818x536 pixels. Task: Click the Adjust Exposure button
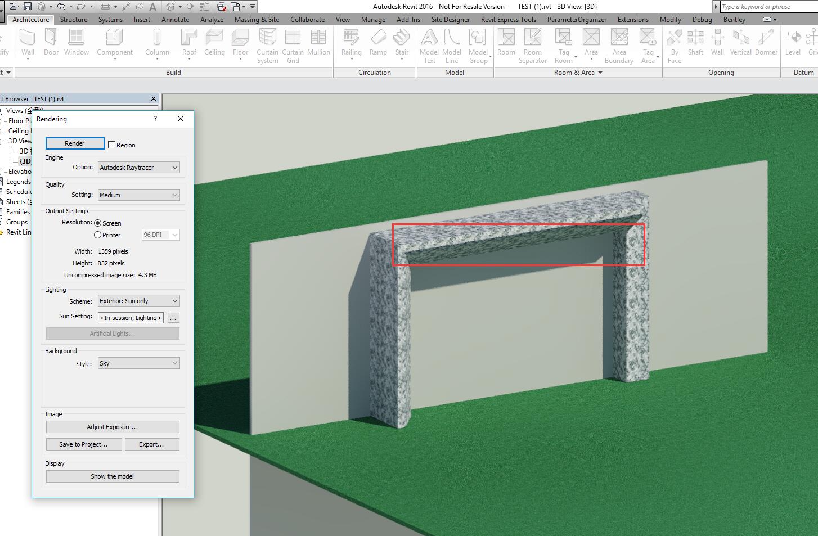[x=112, y=426]
